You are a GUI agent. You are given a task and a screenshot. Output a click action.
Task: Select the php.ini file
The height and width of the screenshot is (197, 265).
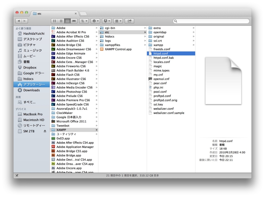171,87
